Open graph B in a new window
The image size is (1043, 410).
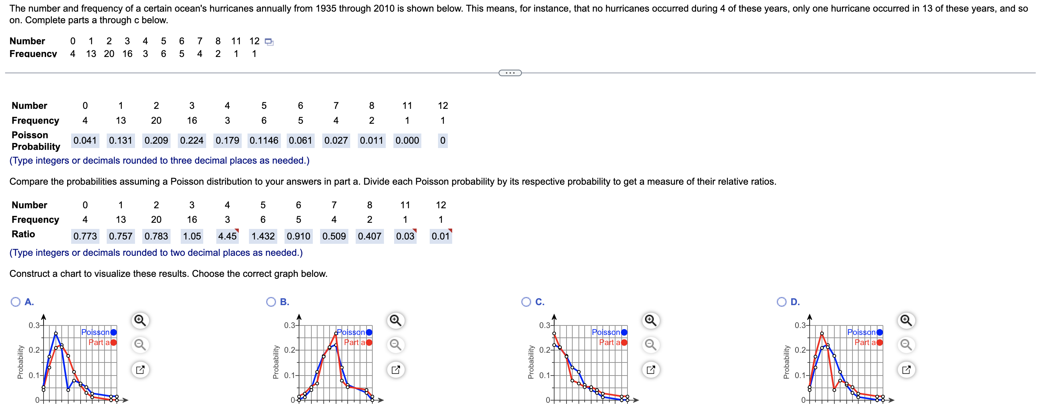396,369
